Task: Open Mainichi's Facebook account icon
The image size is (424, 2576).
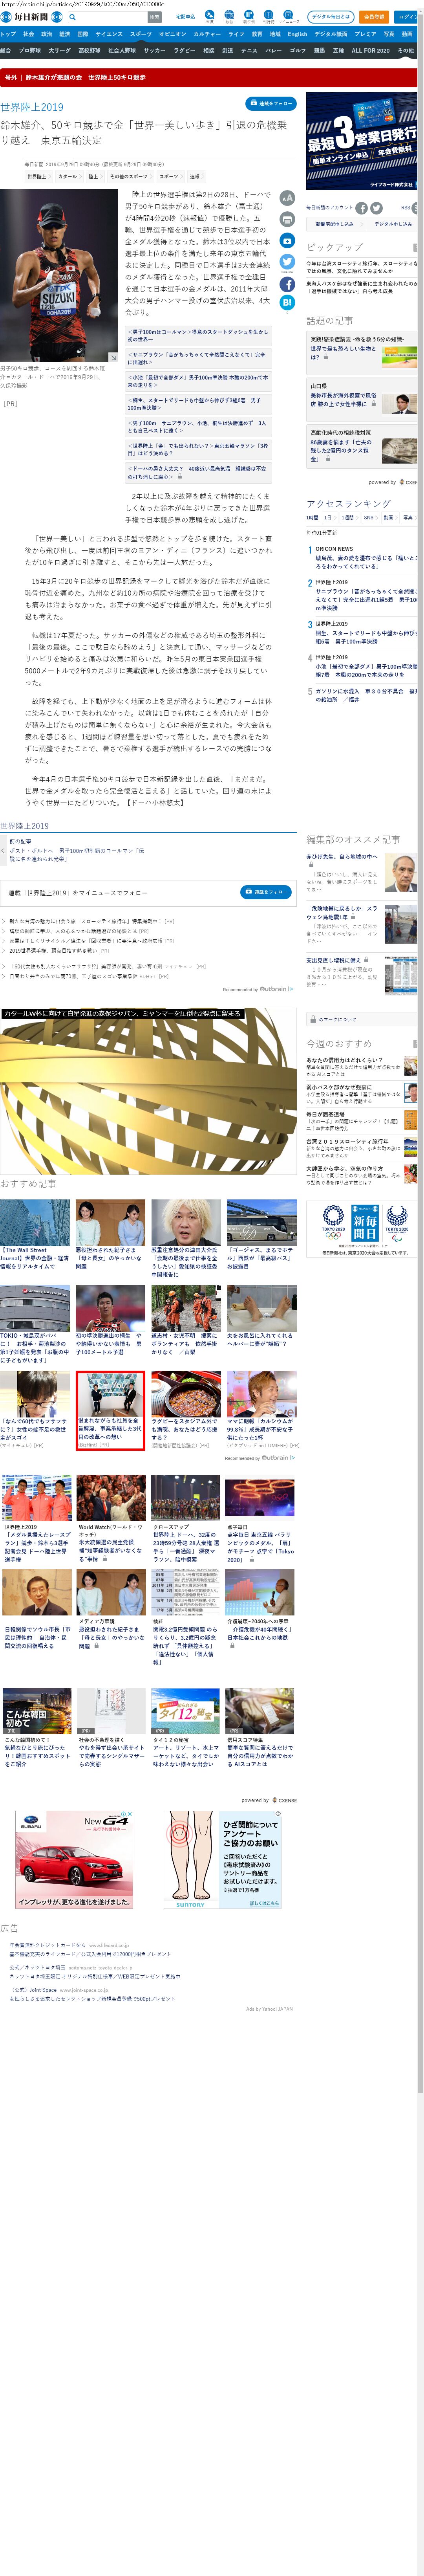Action: tap(362, 208)
